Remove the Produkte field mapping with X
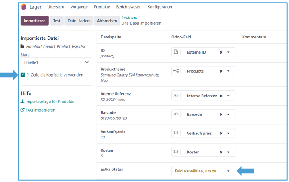The width and height of the screenshot is (289, 182). [221, 71]
